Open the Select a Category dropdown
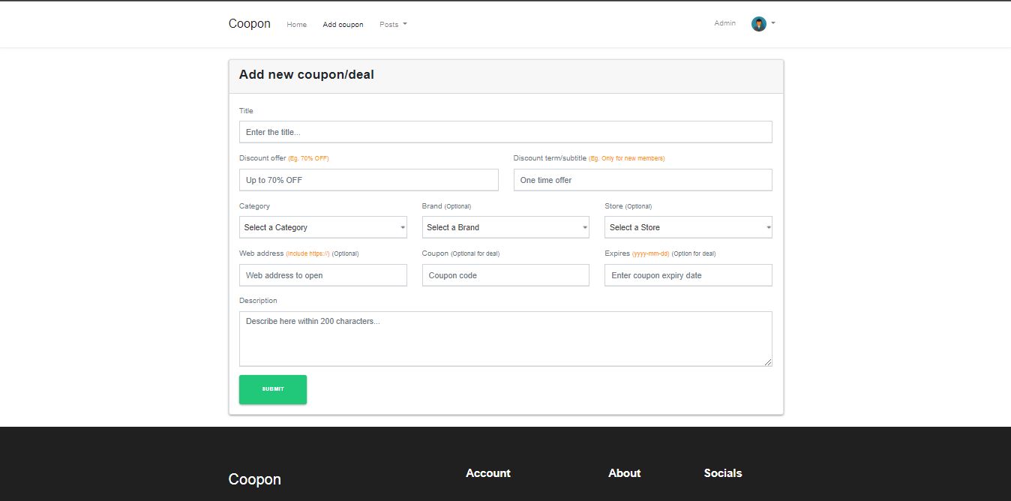The height and width of the screenshot is (501, 1011). (x=322, y=227)
